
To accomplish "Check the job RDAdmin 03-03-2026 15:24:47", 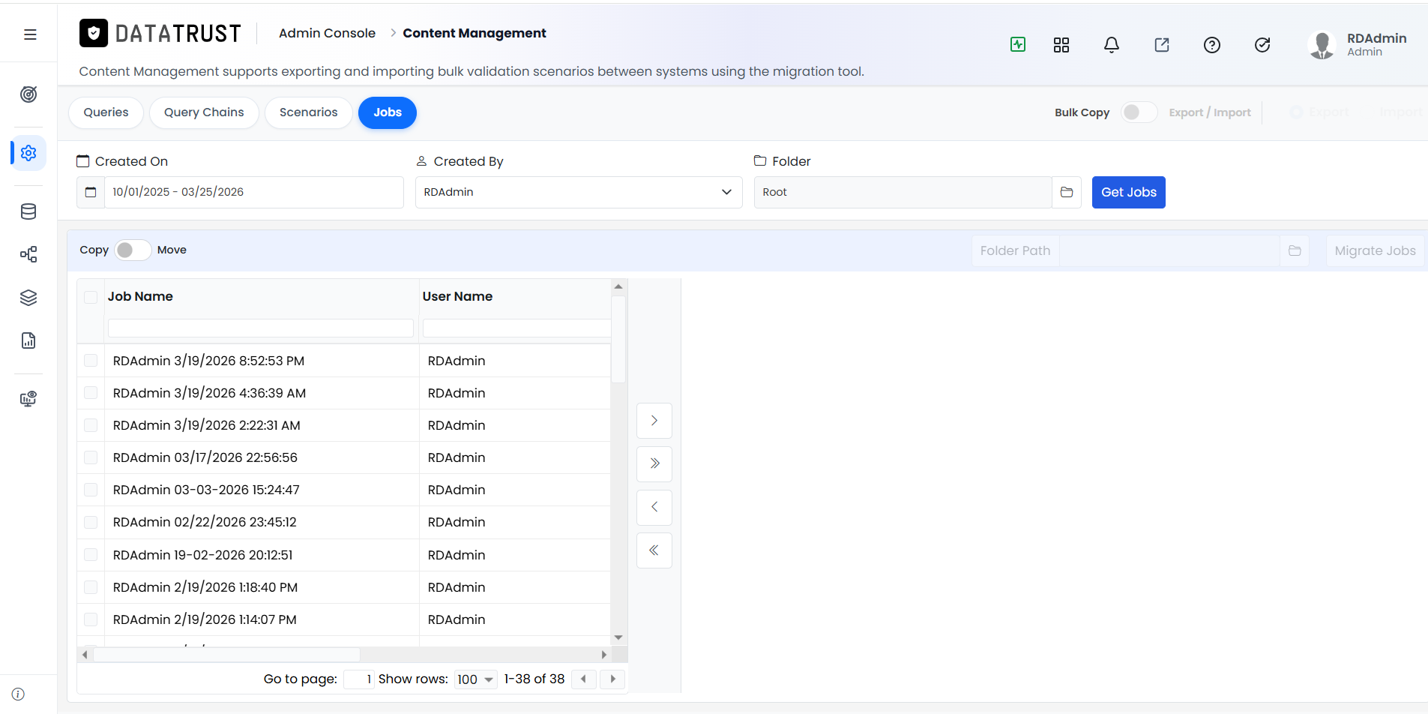I will pos(91,490).
